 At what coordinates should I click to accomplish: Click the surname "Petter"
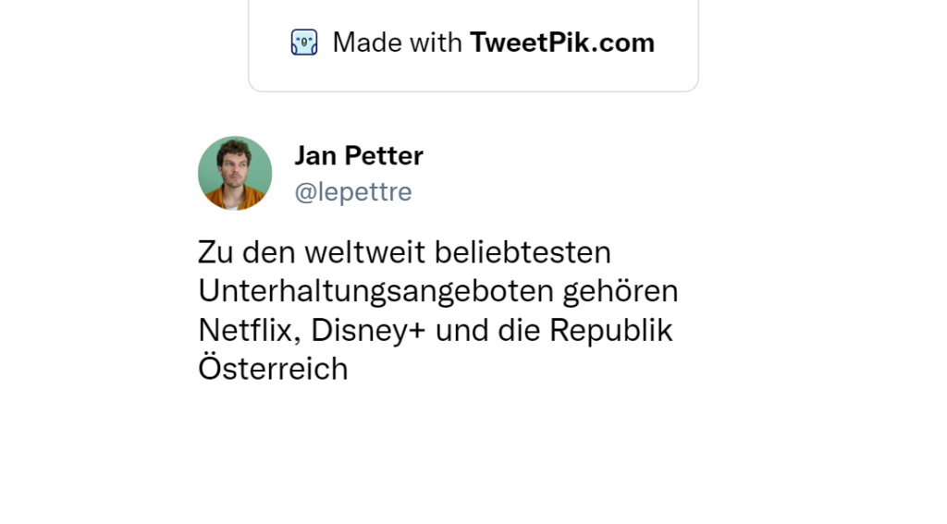pyautogui.click(x=382, y=156)
